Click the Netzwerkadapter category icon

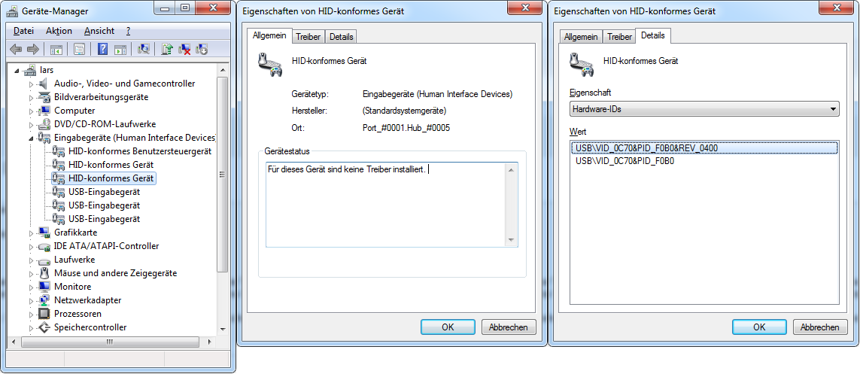44,300
